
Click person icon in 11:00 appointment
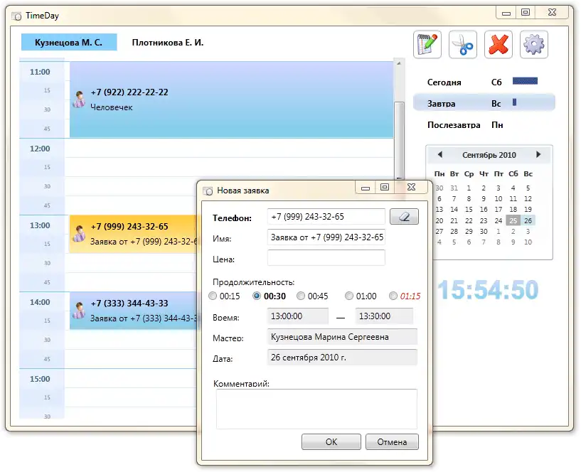[x=79, y=100]
